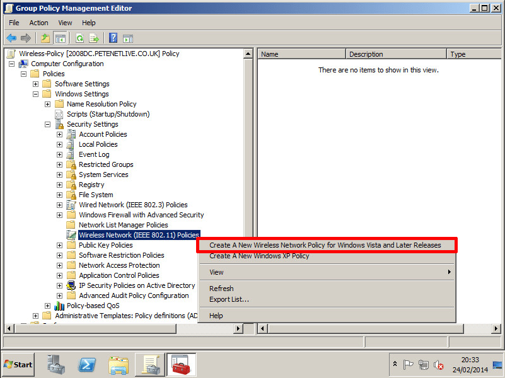
Task: Open the Action menu
Action: pos(38,22)
